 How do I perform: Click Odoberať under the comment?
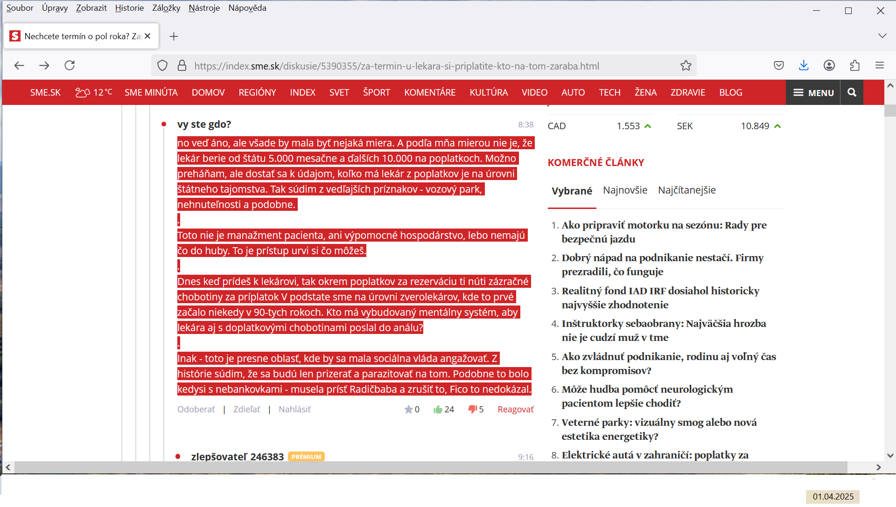tap(196, 410)
